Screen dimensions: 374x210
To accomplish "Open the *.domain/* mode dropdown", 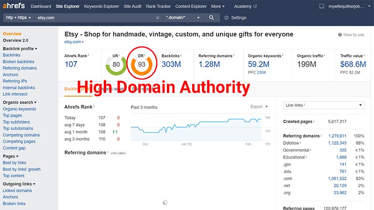I will coord(183,18).
